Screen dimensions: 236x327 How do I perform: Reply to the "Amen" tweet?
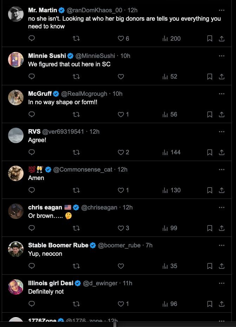[x=32, y=190]
